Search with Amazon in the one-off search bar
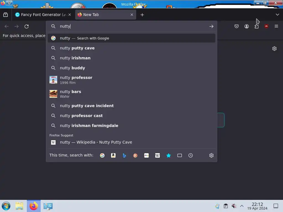 click(x=113, y=155)
